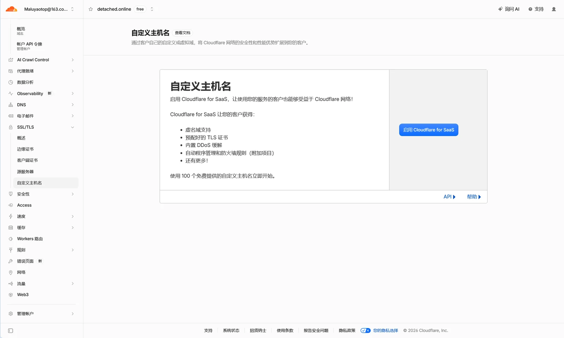This screenshot has height=338, width=564.
Task: Click the Access sidebar icon
Action: tap(11, 205)
